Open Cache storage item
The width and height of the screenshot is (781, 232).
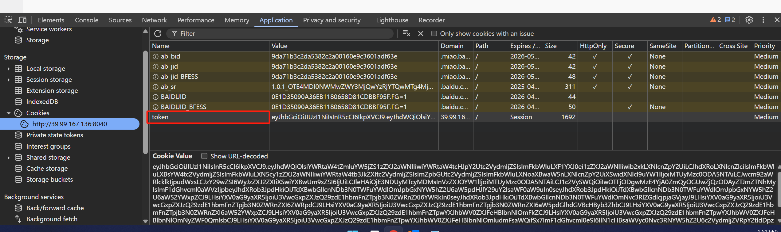pyautogui.click(x=47, y=169)
